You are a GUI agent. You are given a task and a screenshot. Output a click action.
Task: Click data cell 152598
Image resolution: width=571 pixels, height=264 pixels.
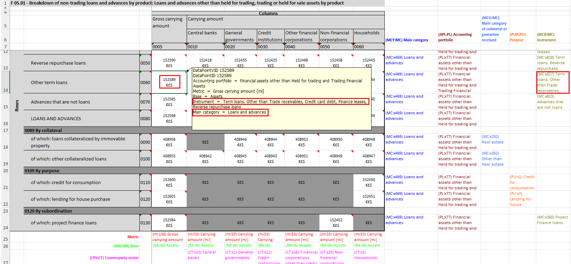click(x=169, y=118)
